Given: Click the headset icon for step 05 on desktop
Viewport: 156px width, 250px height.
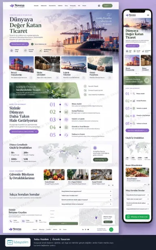Looking at the screenshot, I should 66,135.
